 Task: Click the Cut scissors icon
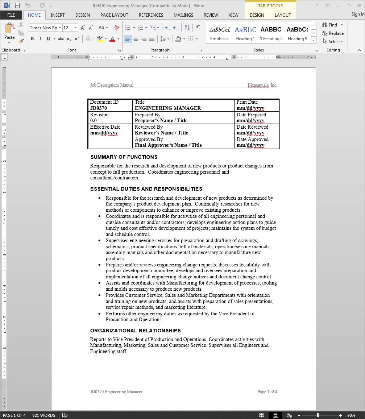pos(21,25)
